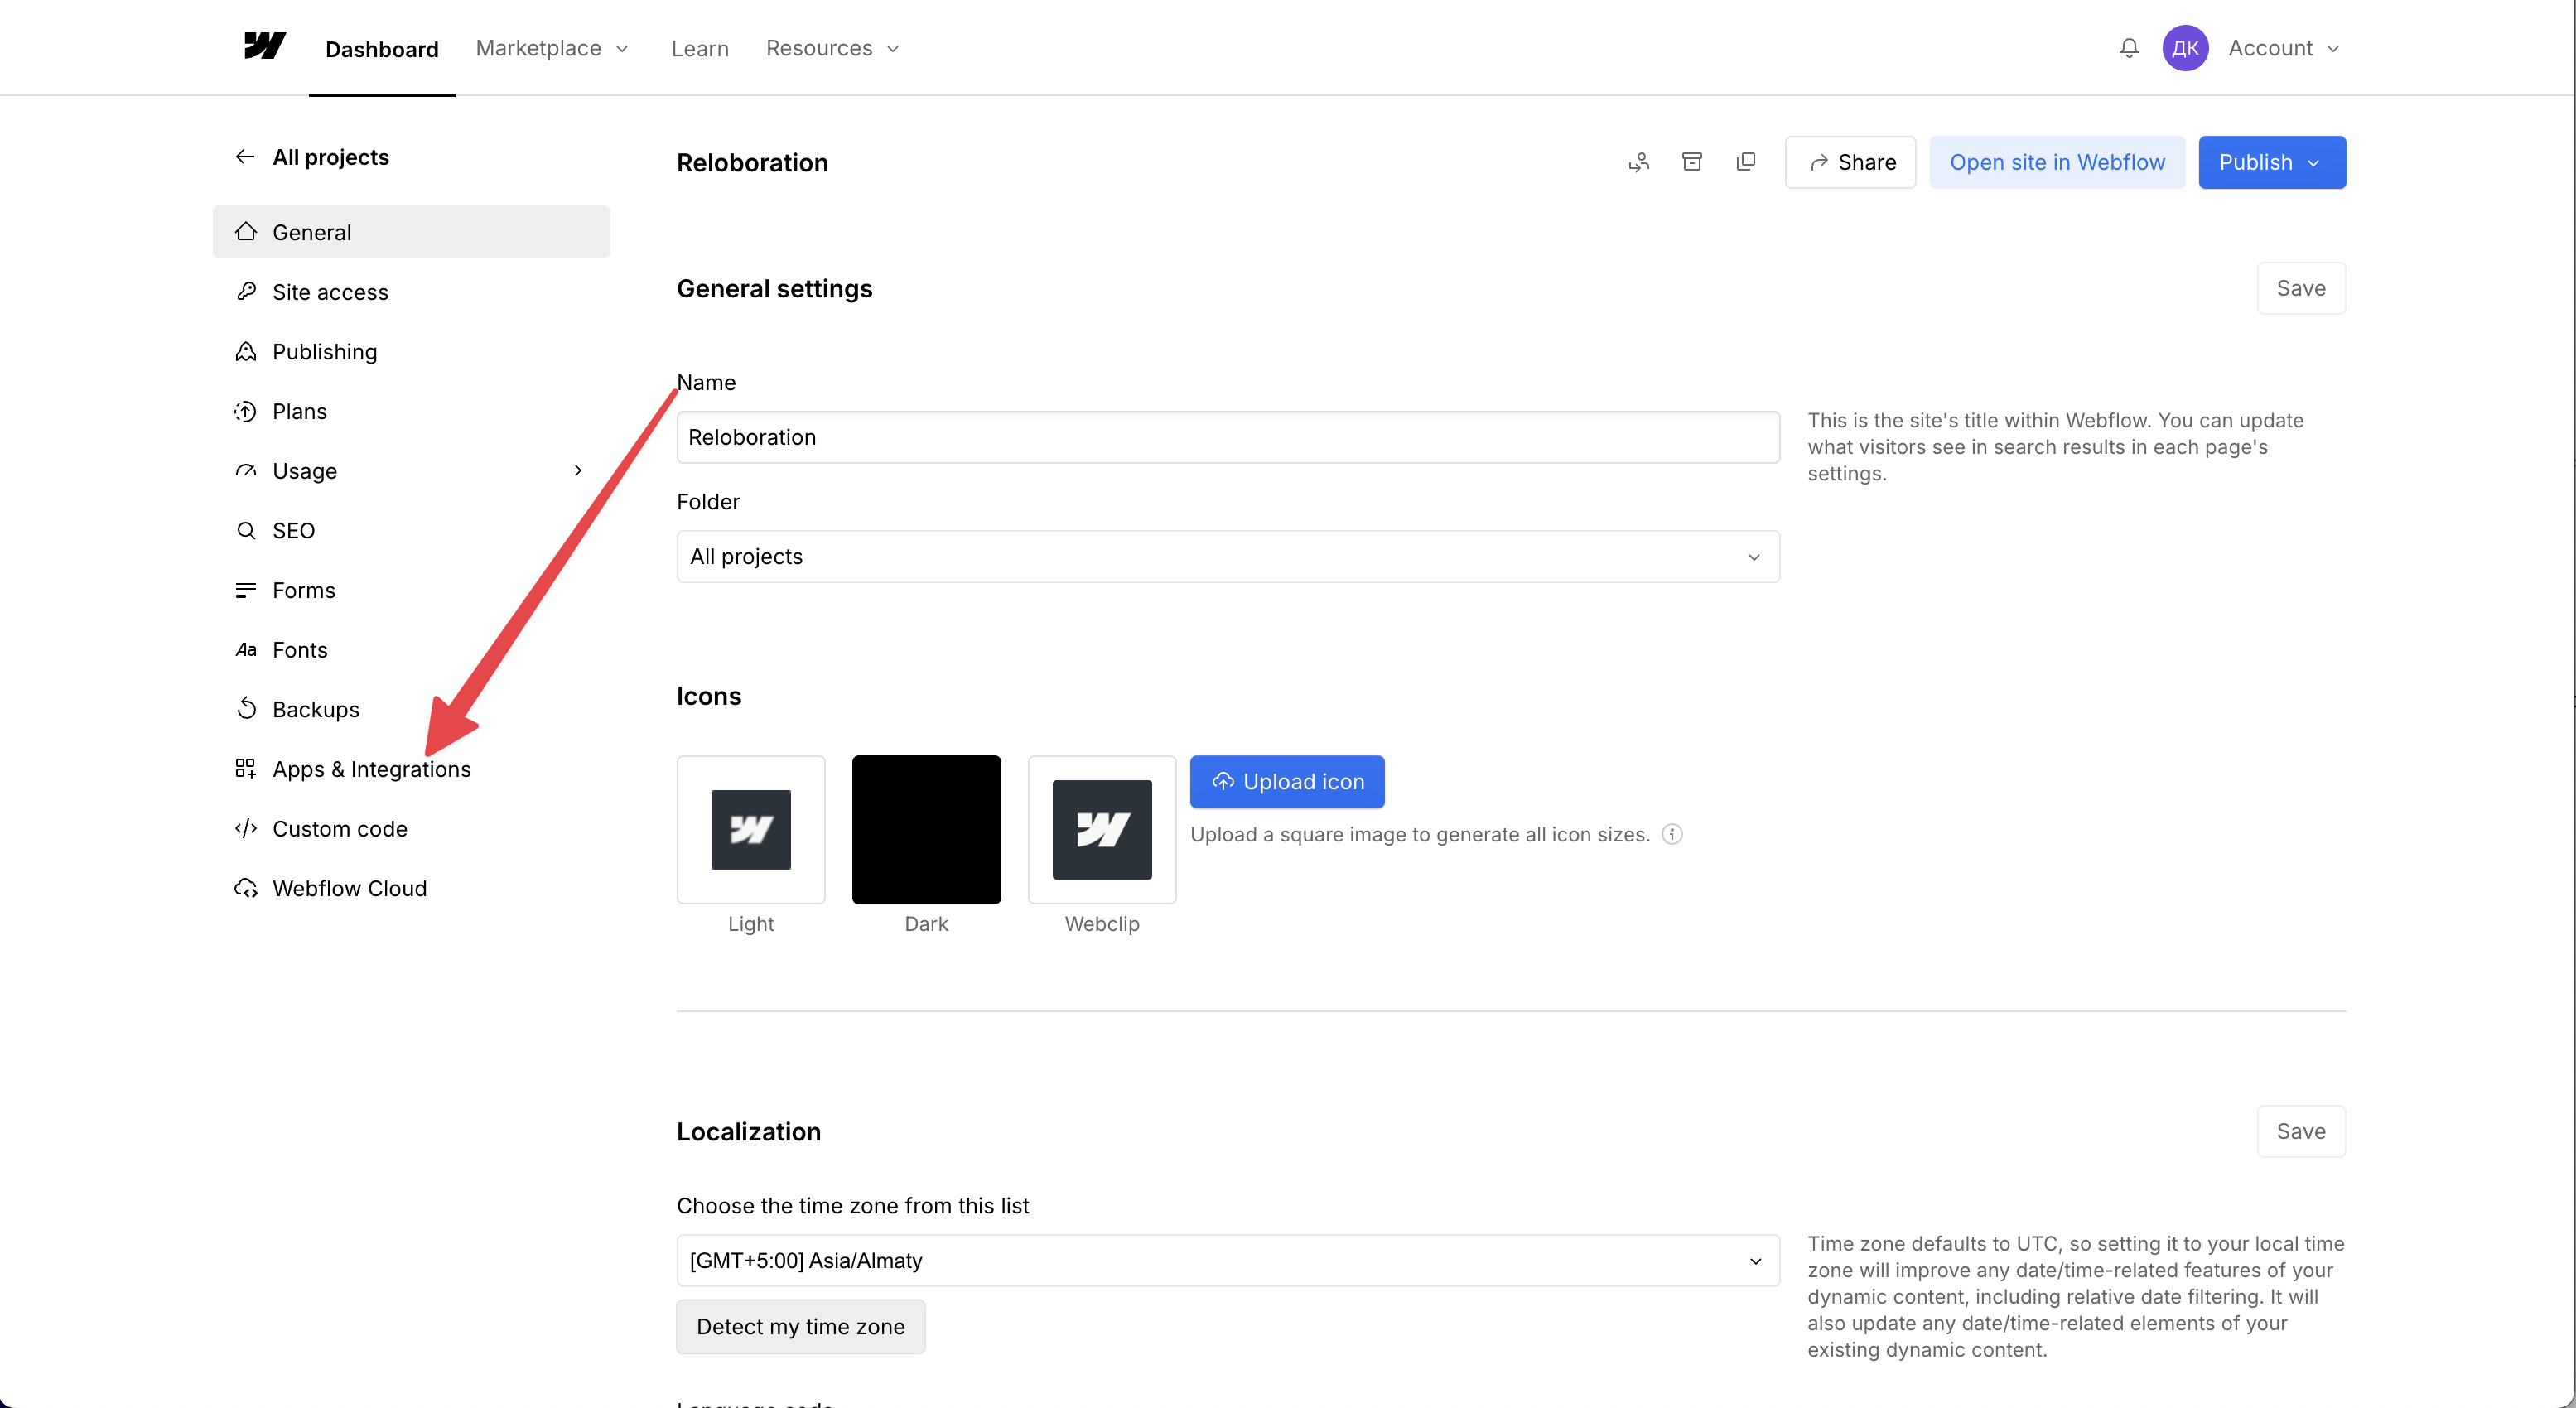Screen dimensions: 2576x1408
Task: Click the back arrow beside All projects
Action: [245, 157]
